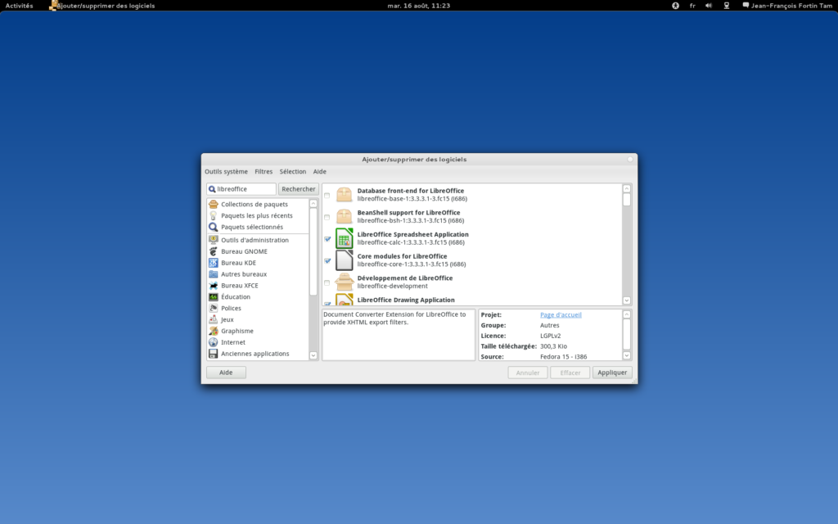The height and width of the screenshot is (524, 838).
Task: Enable the BeanShell support for LibreOffice checkbox
Action: tap(327, 217)
